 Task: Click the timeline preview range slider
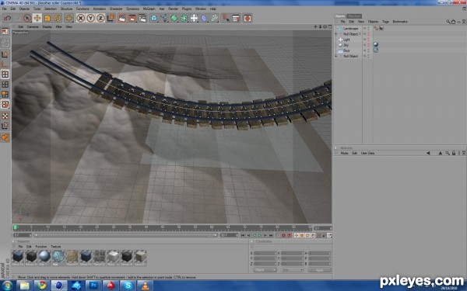[x=125, y=235]
